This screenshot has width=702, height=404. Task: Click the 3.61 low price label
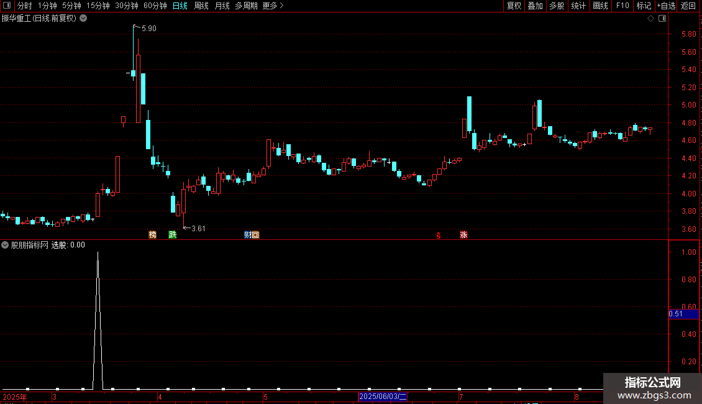[x=198, y=229]
